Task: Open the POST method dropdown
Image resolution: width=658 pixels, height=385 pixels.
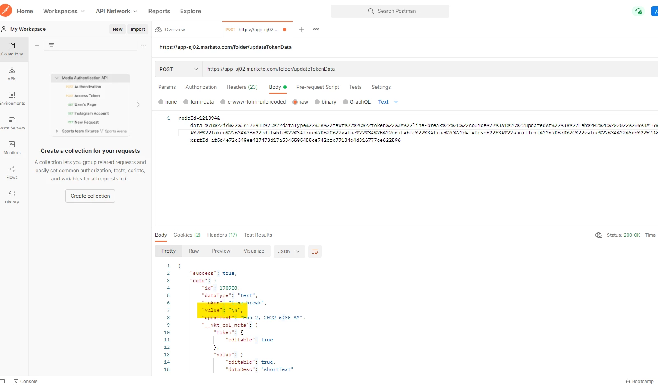Action: 178,69
